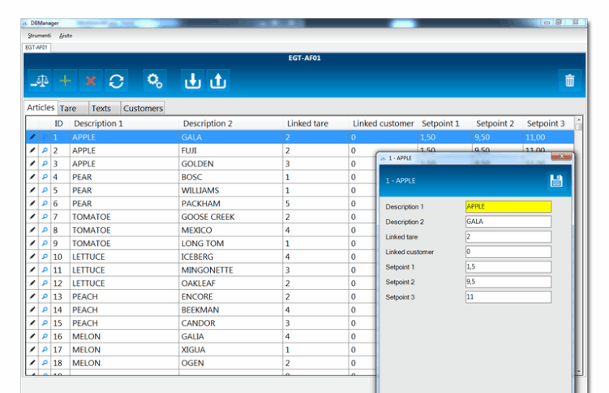Edit OAKLEAF row with pencil icon
This screenshot has height=393, width=609.
[32, 283]
